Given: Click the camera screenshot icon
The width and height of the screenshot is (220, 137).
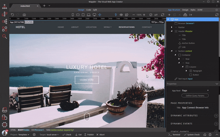Looking at the screenshot, I should click(24, 15).
